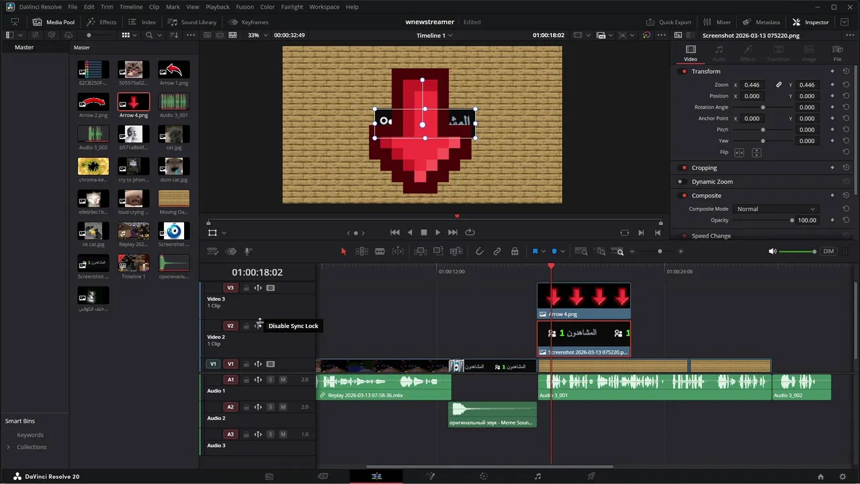Open bin list layout dropdown arrow

21,35
